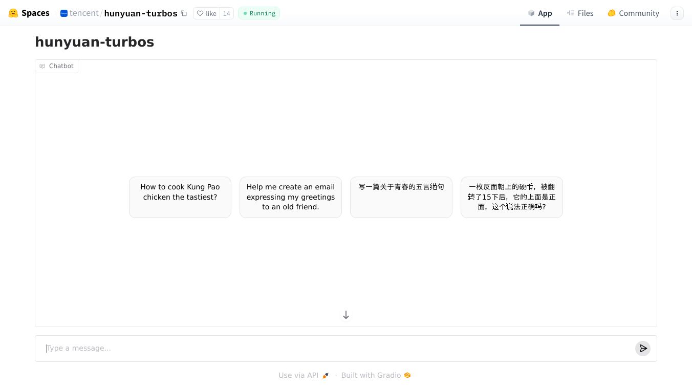Click the send message arrow icon
The height and width of the screenshot is (389, 692).
pos(643,349)
